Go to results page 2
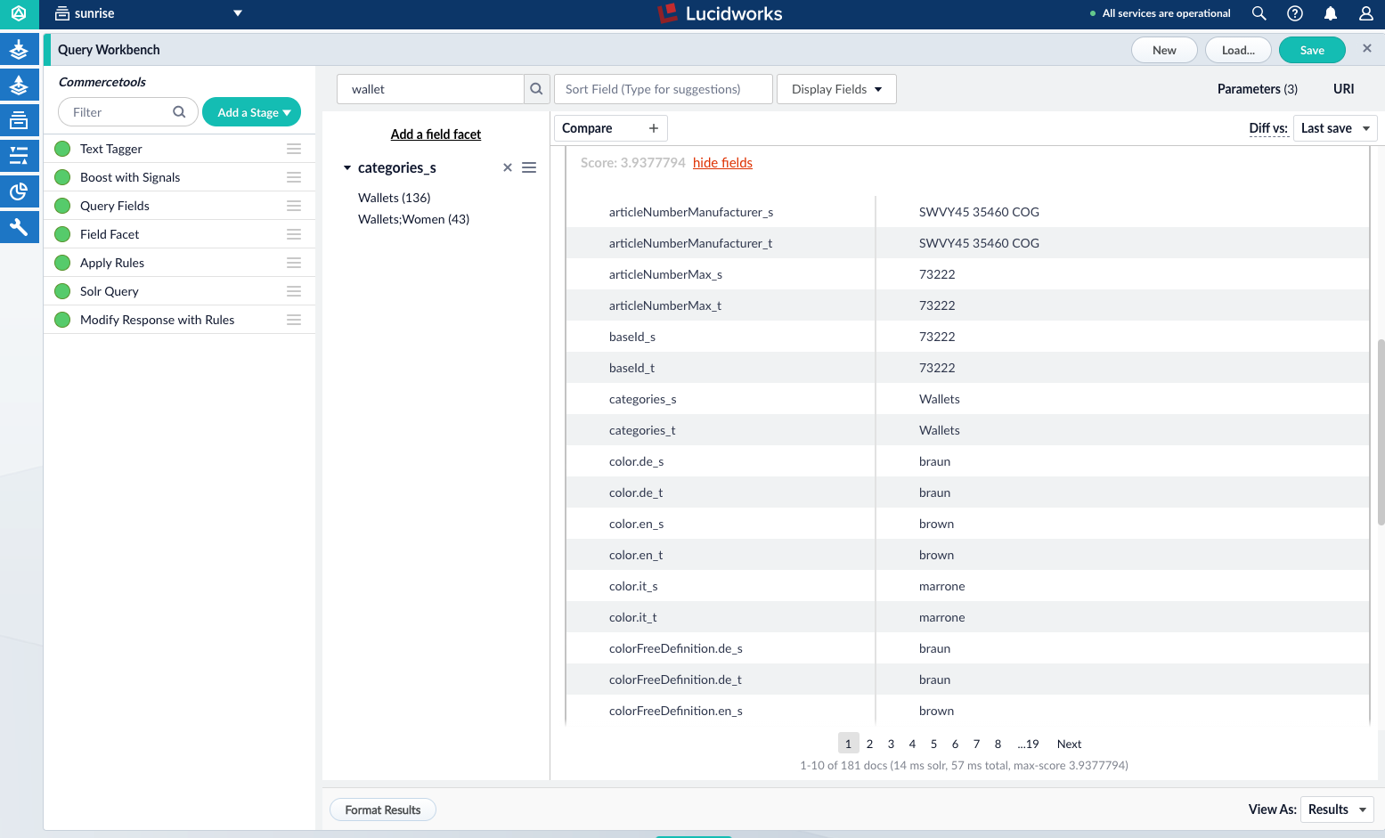Screen dimensions: 1385x838 pos(869,744)
